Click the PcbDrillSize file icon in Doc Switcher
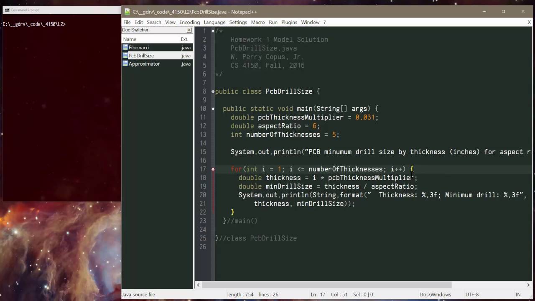 coord(125,56)
